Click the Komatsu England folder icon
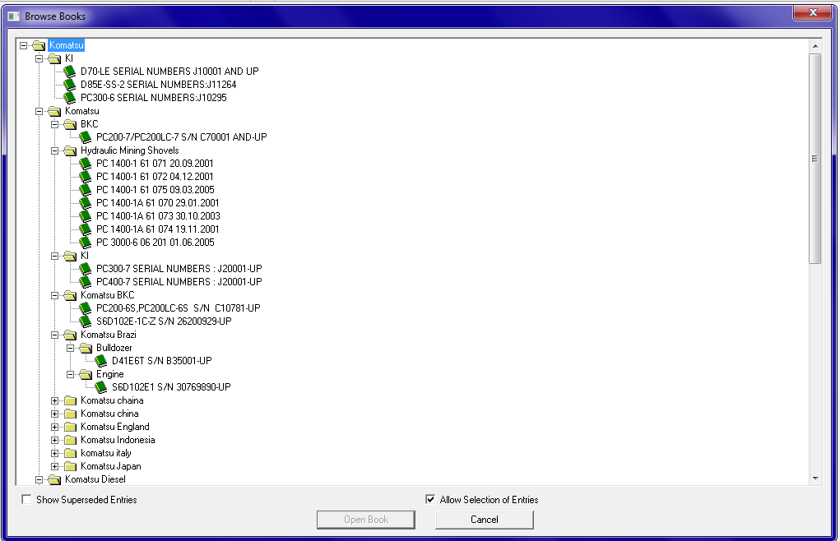Screen dimensions: 840x541 (70, 427)
